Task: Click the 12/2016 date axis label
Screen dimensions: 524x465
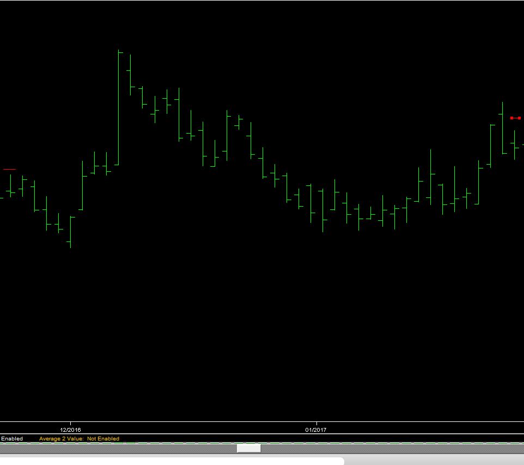Action: (x=70, y=430)
